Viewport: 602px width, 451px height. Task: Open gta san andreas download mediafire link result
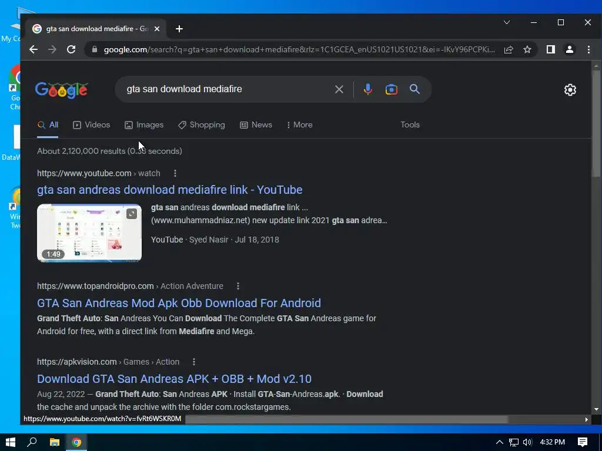click(170, 190)
